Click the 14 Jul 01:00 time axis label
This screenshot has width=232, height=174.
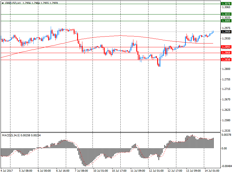point(212,171)
